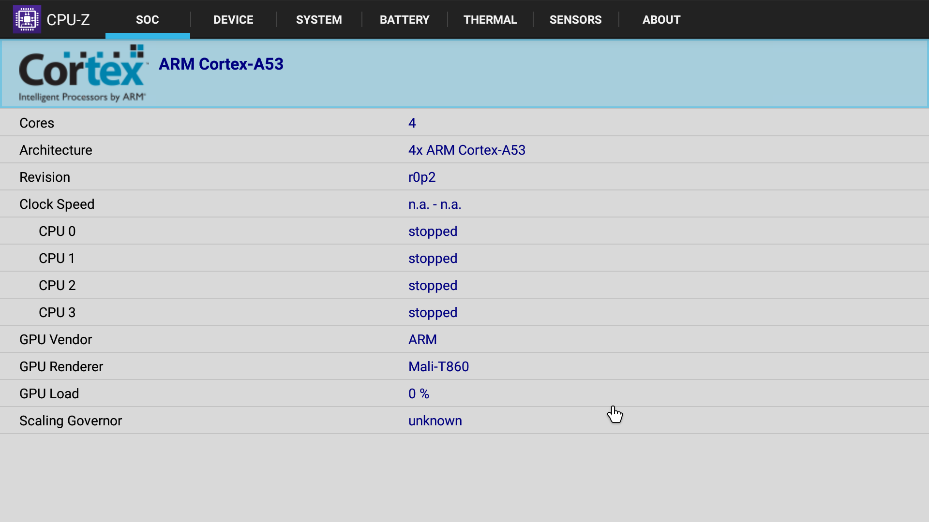The width and height of the screenshot is (929, 522).
Task: Click the GPU Renderer Mali-T860 value
Action: click(x=438, y=367)
